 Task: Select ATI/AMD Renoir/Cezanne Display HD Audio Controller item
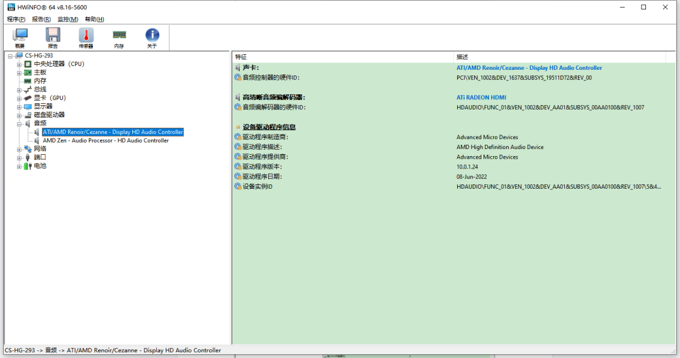point(113,131)
